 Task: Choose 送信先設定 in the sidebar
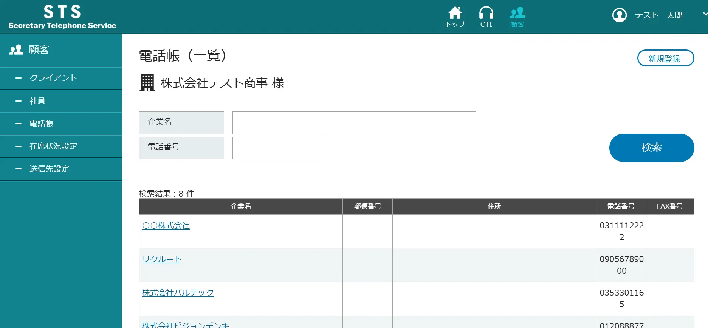coord(49,169)
